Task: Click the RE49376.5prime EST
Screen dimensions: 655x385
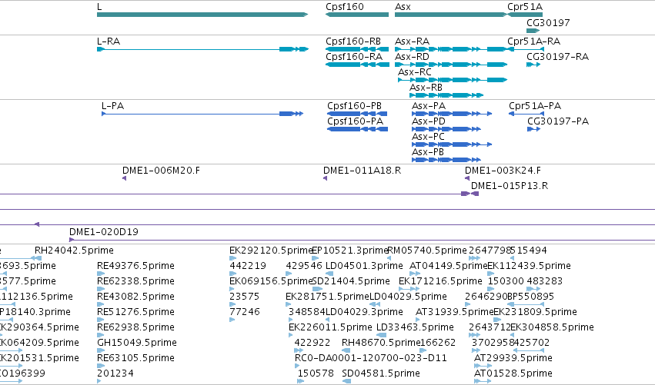Action: [x=135, y=266]
